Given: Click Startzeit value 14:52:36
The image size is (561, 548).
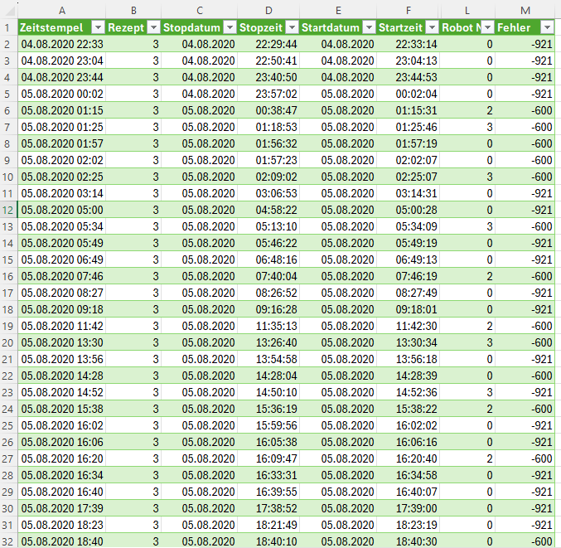Looking at the screenshot, I should [x=409, y=392].
